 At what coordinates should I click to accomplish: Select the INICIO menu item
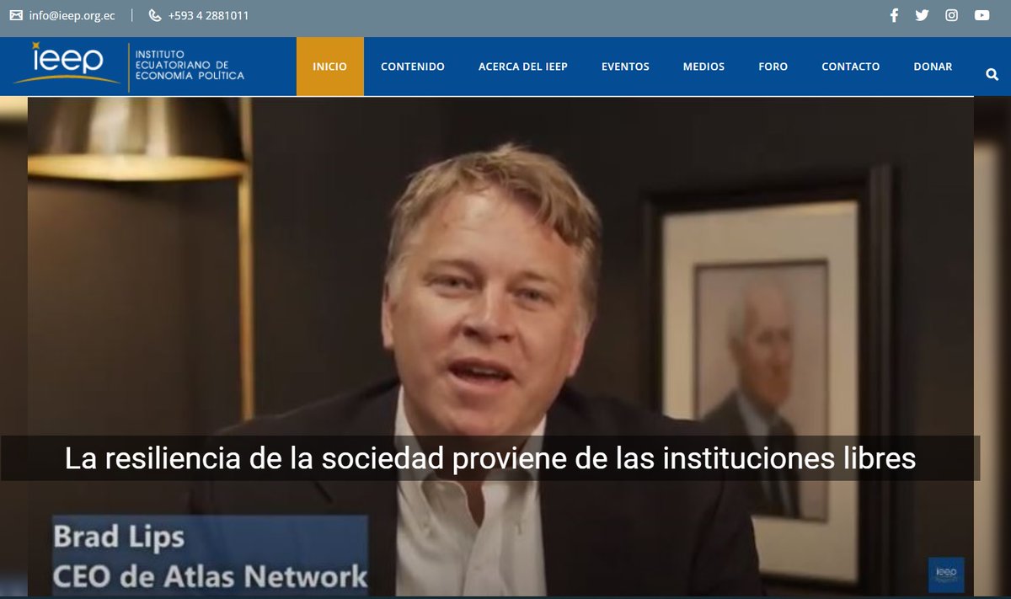click(x=329, y=67)
